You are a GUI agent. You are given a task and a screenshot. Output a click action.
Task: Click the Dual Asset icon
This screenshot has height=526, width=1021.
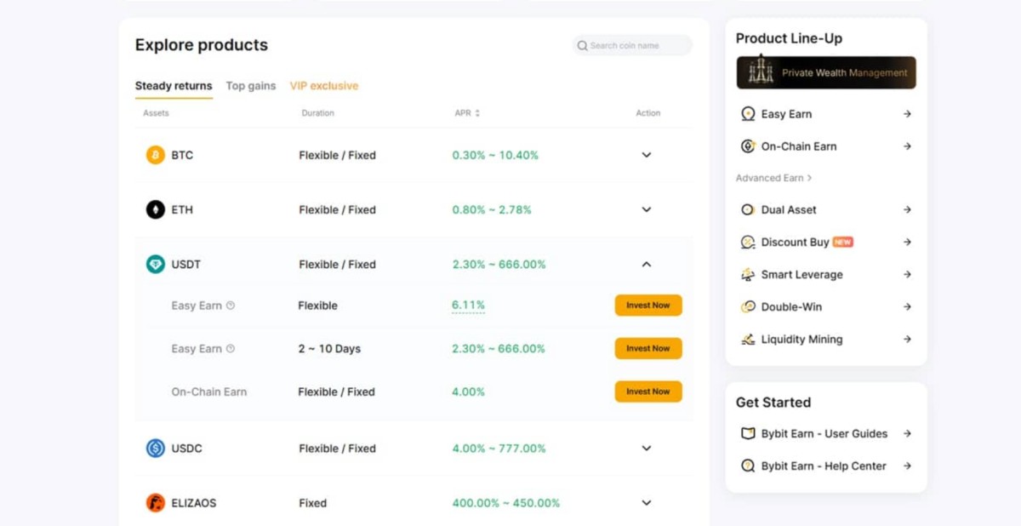(748, 209)
